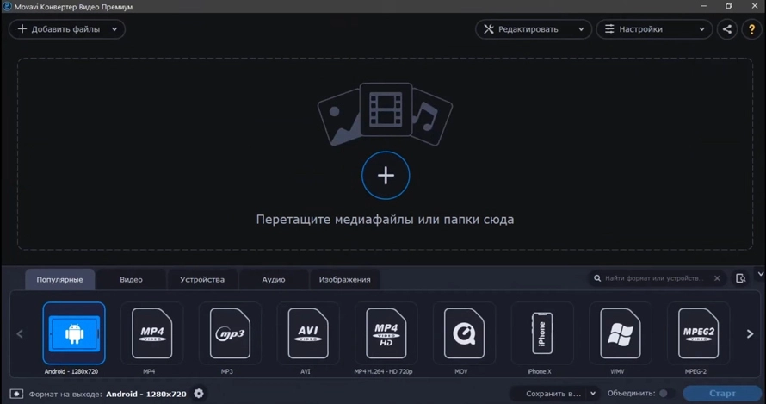
Task: Pick the MP3 audio format icon
Action: [x=230, y=333]
